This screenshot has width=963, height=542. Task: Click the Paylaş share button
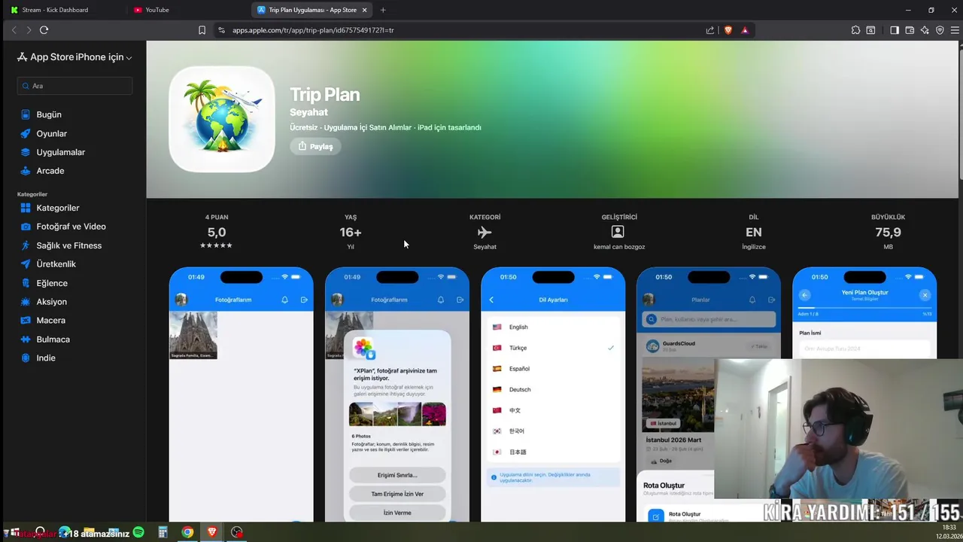pos(315,146)
